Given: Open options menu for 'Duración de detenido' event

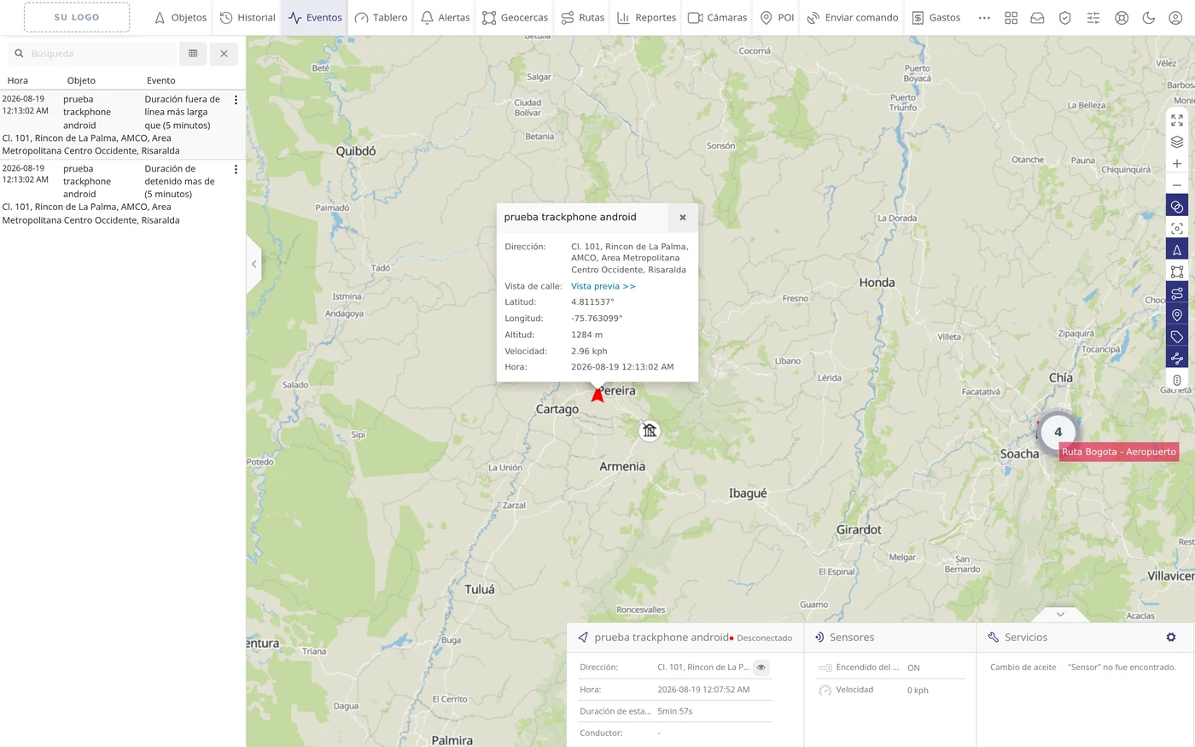Looking at the screenshot, I should click(x=236, y=169).
